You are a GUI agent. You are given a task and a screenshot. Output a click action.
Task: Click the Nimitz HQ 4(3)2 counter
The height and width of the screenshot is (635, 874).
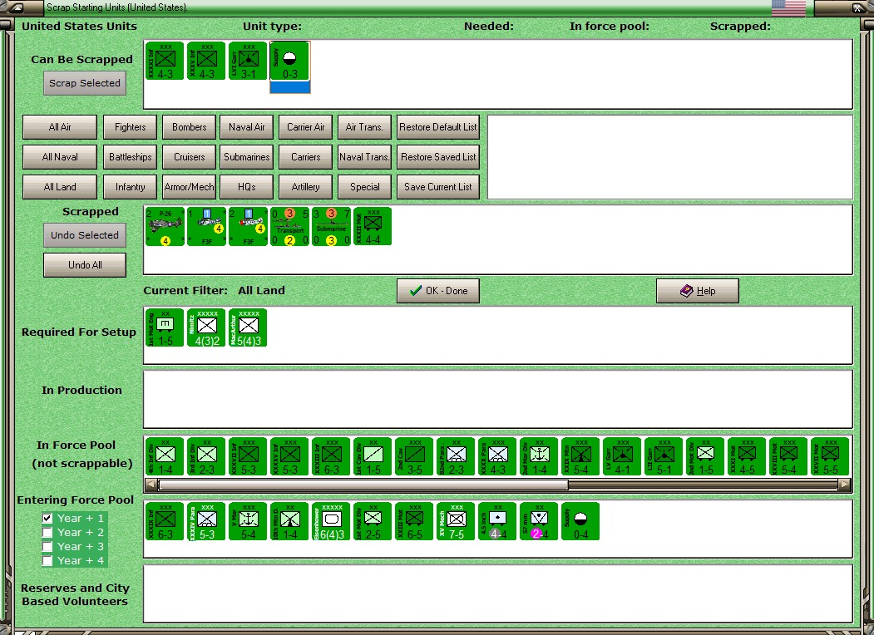206,327
